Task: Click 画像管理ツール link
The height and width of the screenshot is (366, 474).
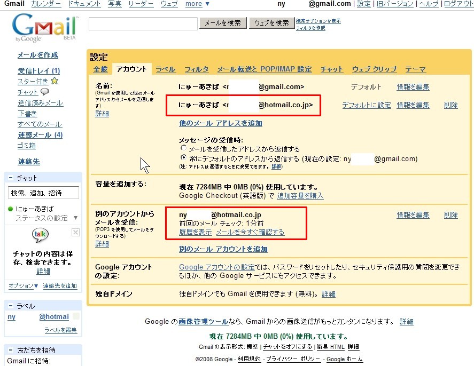Action: click(203, 322)
